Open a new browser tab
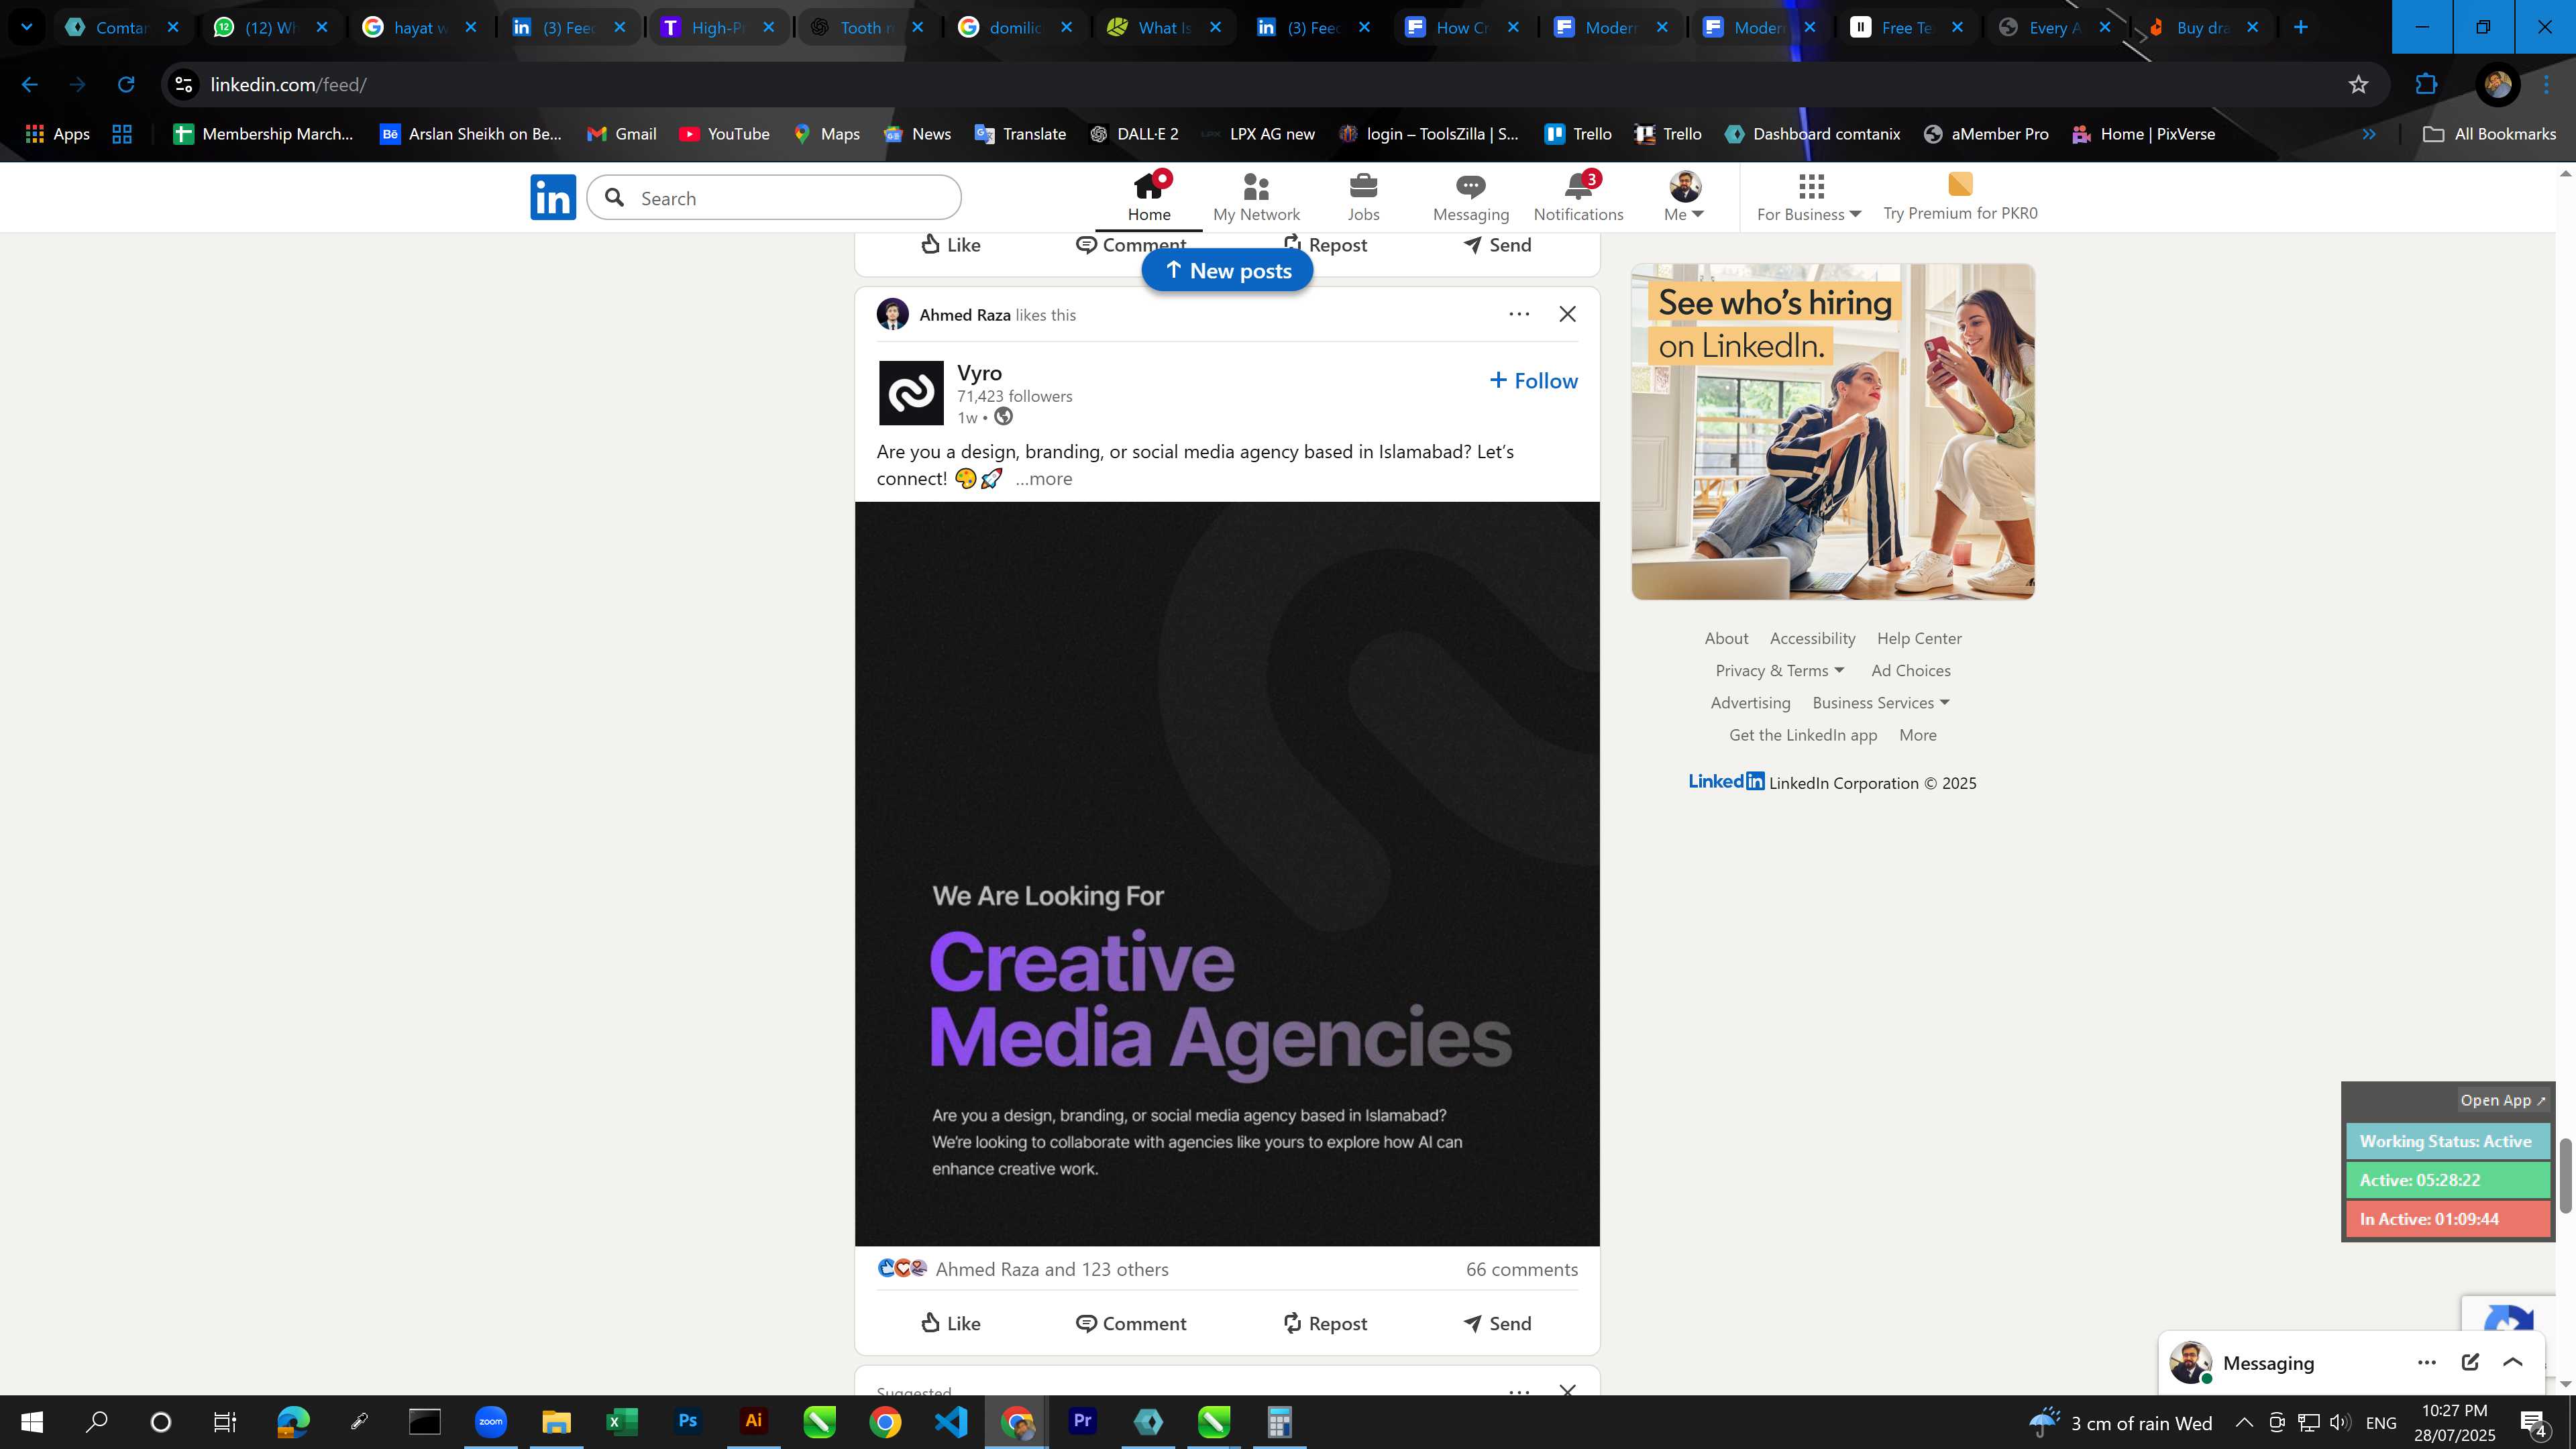 (x=2301, y=27)
